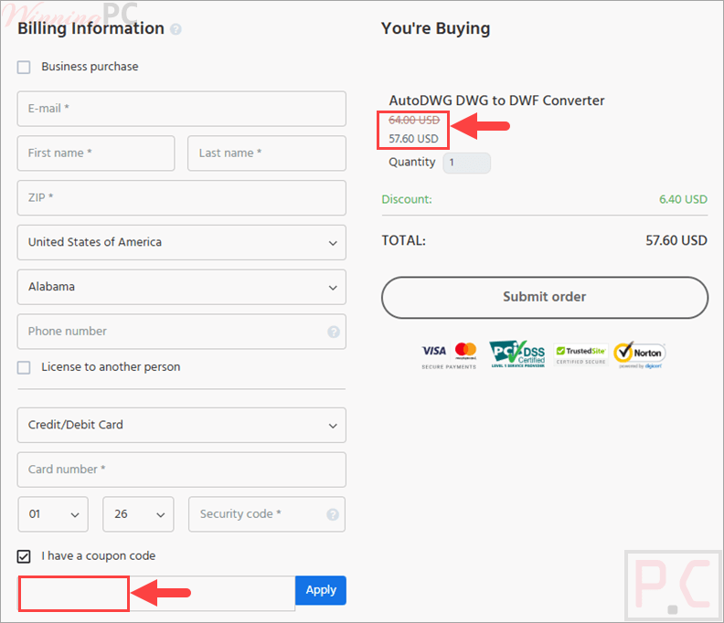724x623 pixels.
Task: Uncheck I have a coupon code
Action: (24, 556)
